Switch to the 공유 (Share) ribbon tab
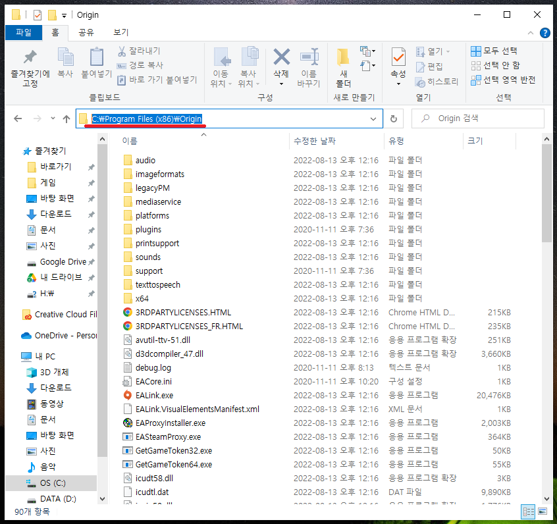 pos(86,33)
